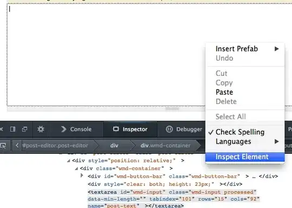The height and width of the screenshot is (208, 292).
Task: Open developer tools settings gear
Action: click(41, 129)
